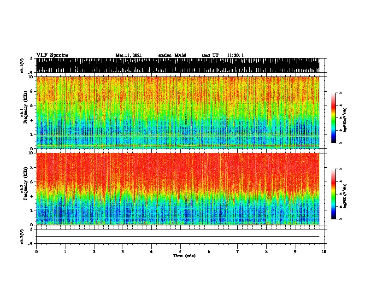Click the "8" minute tick on the time axis

point(266,252)
